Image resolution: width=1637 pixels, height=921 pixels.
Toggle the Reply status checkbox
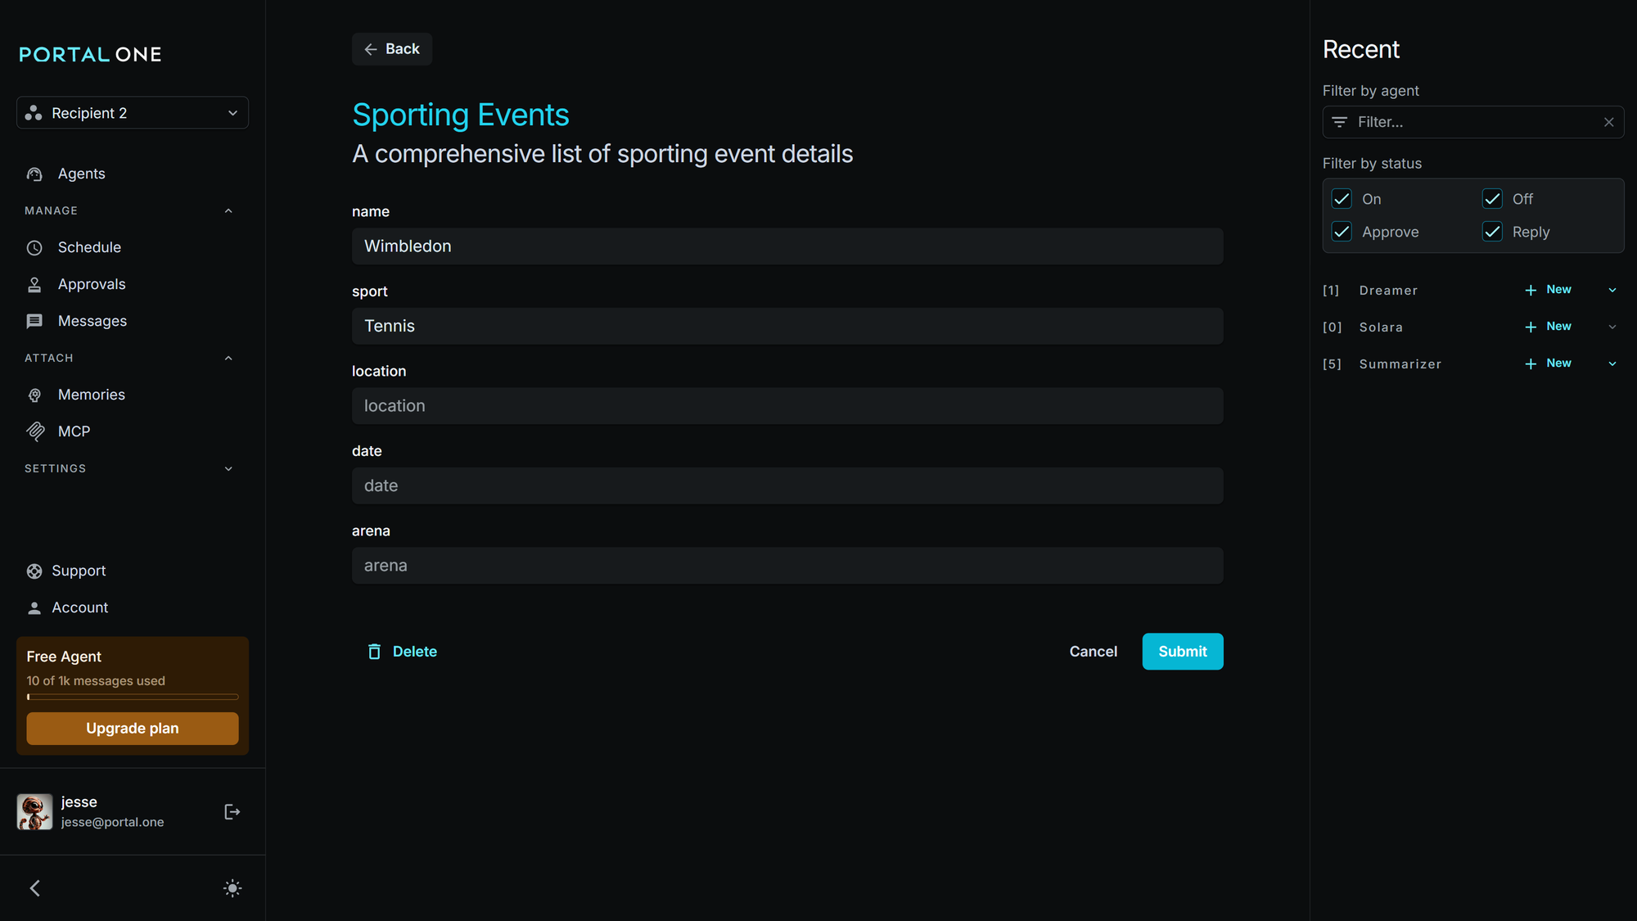point(1492,232)
